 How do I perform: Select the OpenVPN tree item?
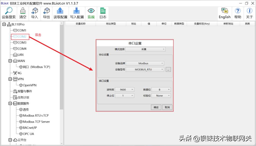[x=28, y=85]
